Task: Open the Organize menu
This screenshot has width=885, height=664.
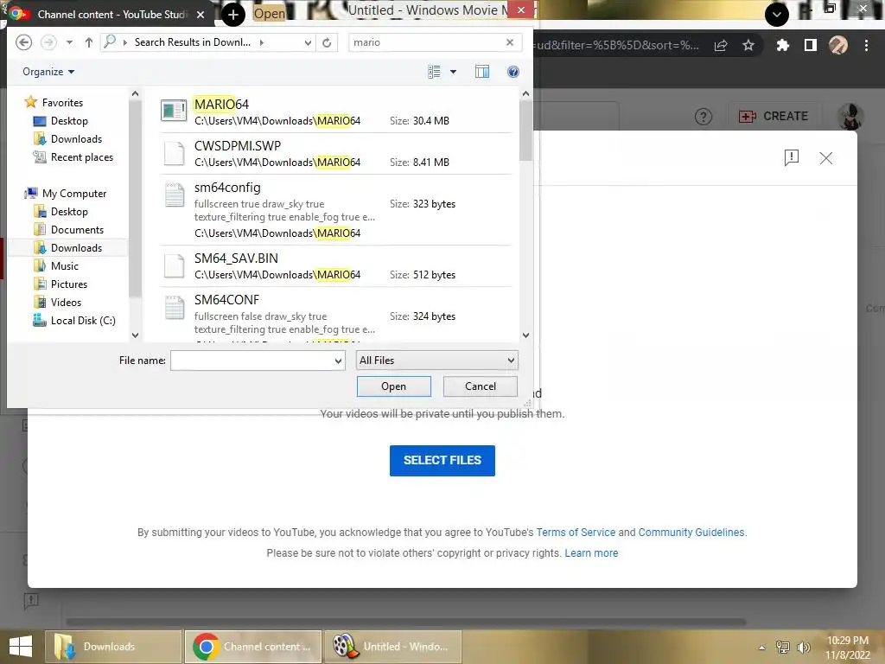Action: 48,72
